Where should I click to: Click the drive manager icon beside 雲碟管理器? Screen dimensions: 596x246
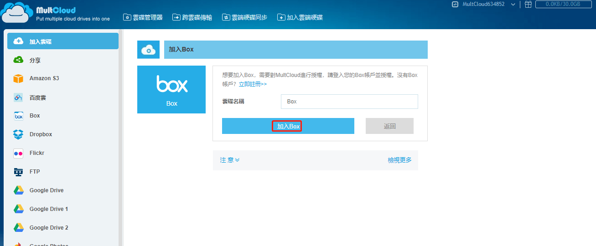(x=127, y=17)
